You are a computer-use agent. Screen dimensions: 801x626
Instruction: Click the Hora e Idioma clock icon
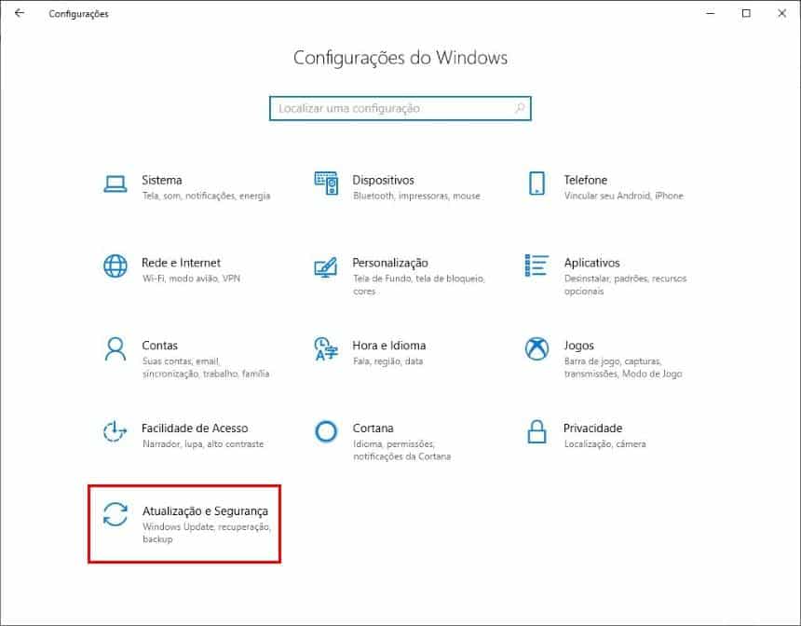coord(326,349)
